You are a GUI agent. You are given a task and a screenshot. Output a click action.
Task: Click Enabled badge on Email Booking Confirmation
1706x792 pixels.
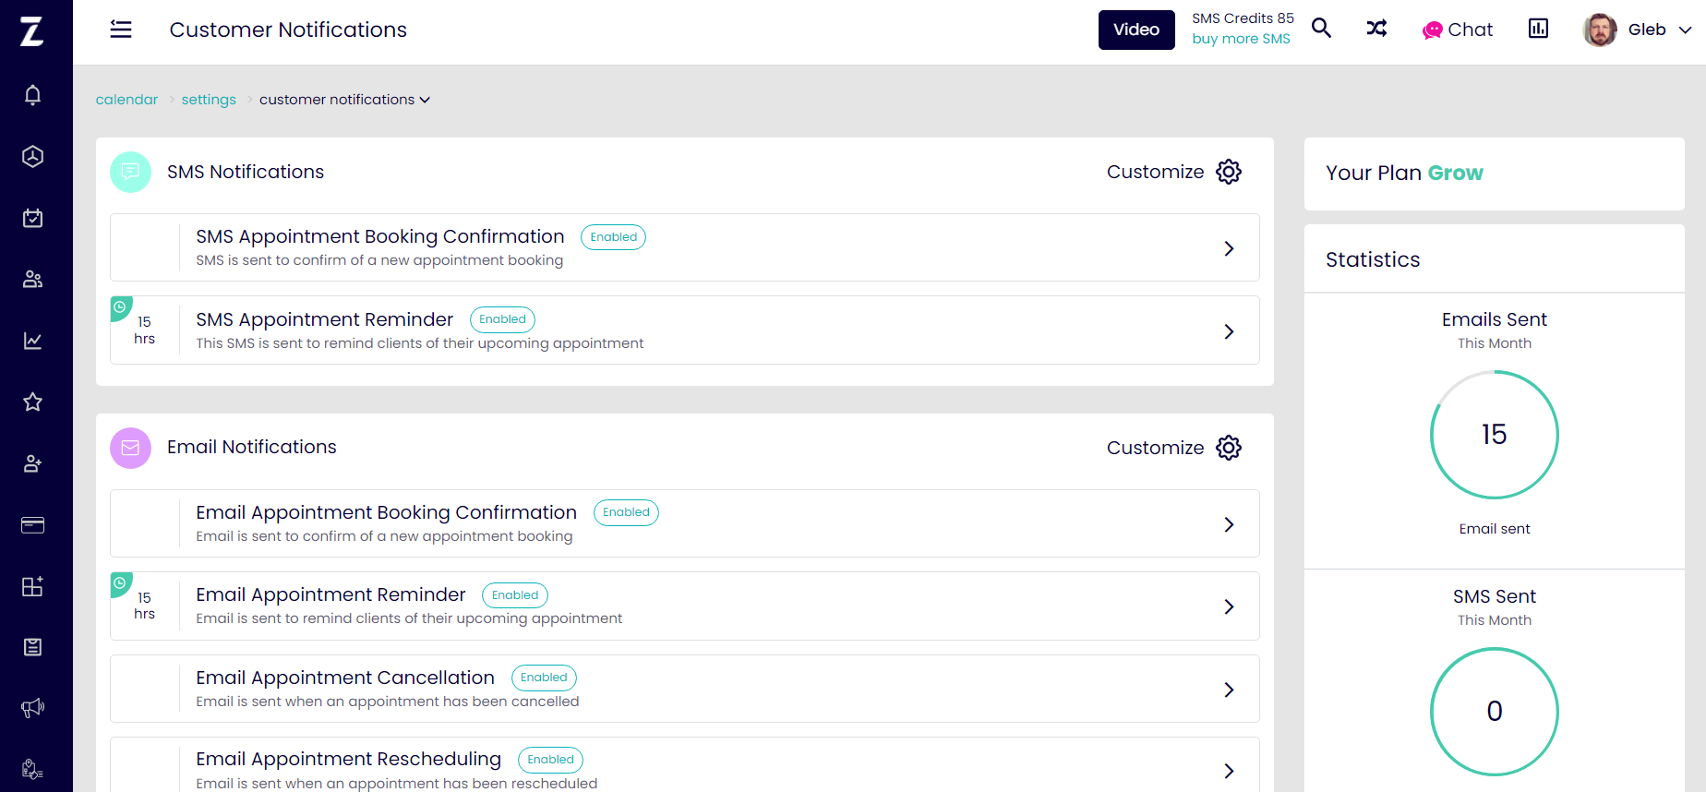626,512
